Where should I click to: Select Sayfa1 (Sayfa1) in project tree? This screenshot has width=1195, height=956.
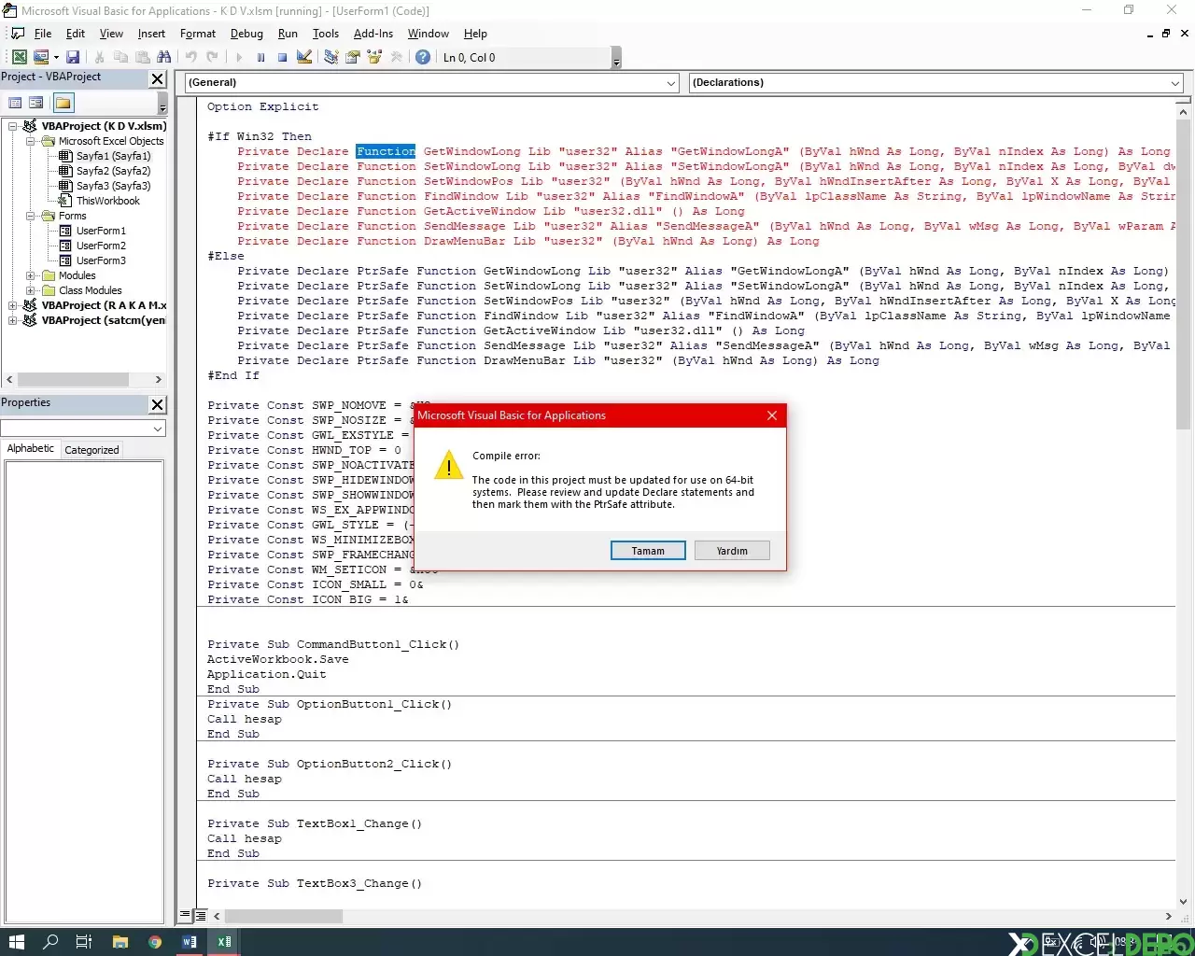[113, 156]
